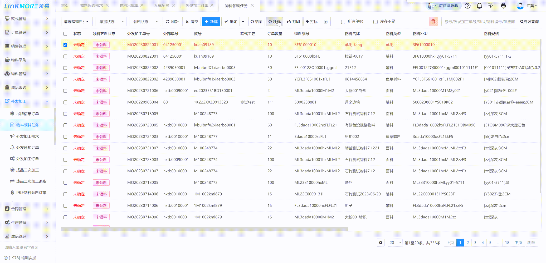The image size is (546, 263).
Task: Click the blue 新建 button
Action: (211, 22)
